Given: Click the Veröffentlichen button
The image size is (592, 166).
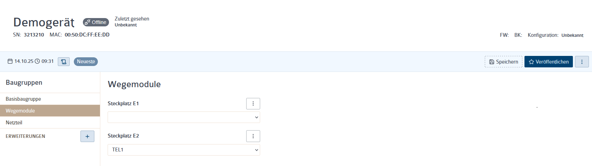Looking at the screenshot, I should pos(548,61).
